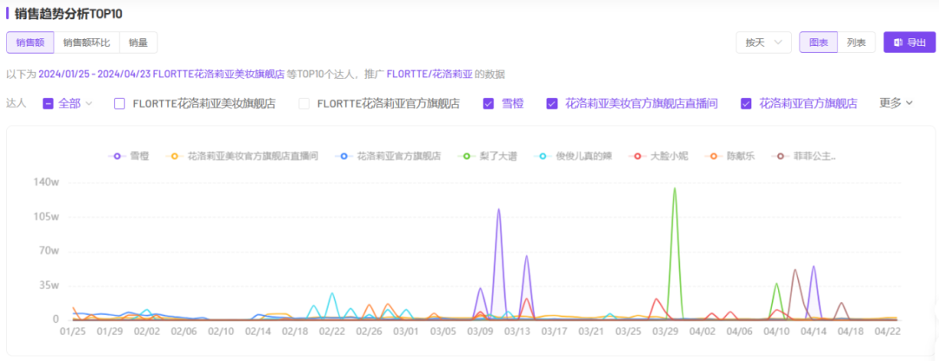Expand the 更多 influencer list

coord(896,103)
